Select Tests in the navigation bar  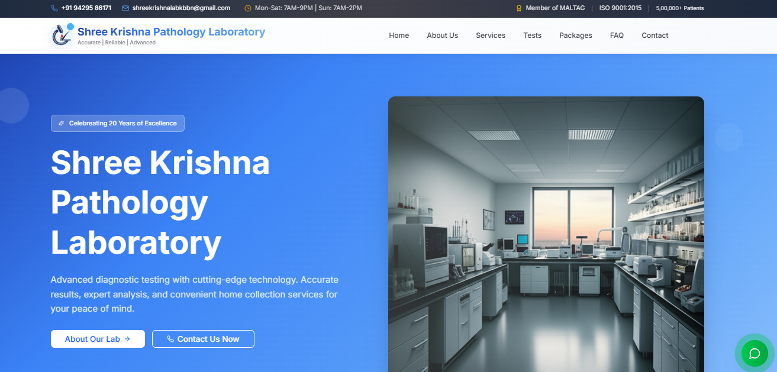point(533,35)
